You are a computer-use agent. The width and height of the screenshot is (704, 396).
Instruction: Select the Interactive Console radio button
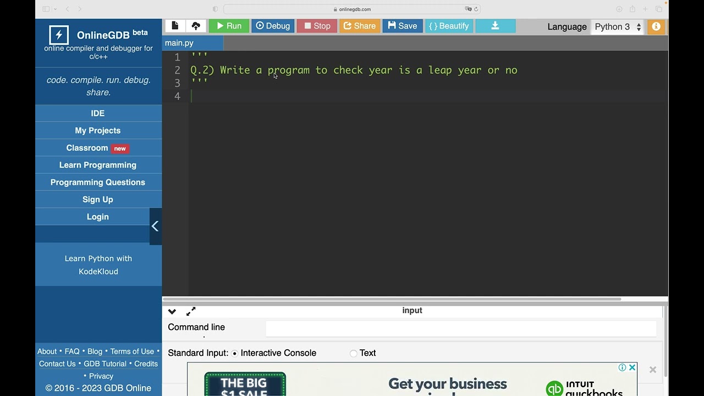[235, 353]
